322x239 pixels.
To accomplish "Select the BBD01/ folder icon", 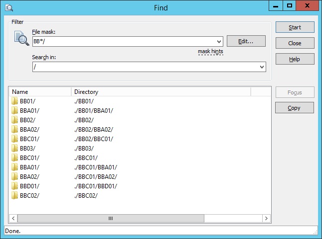I will (x=14, y=186).
